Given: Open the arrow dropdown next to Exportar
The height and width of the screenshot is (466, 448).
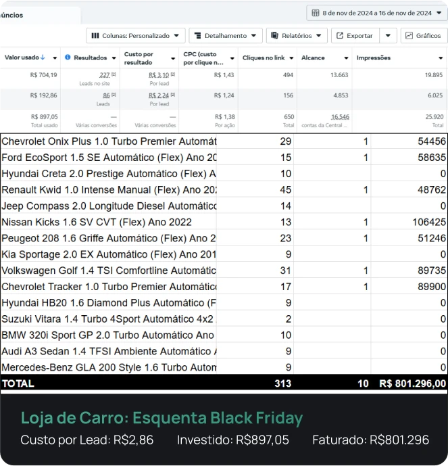Looking at the screenshot, I should pyautogui.click(x=388, y=35).
